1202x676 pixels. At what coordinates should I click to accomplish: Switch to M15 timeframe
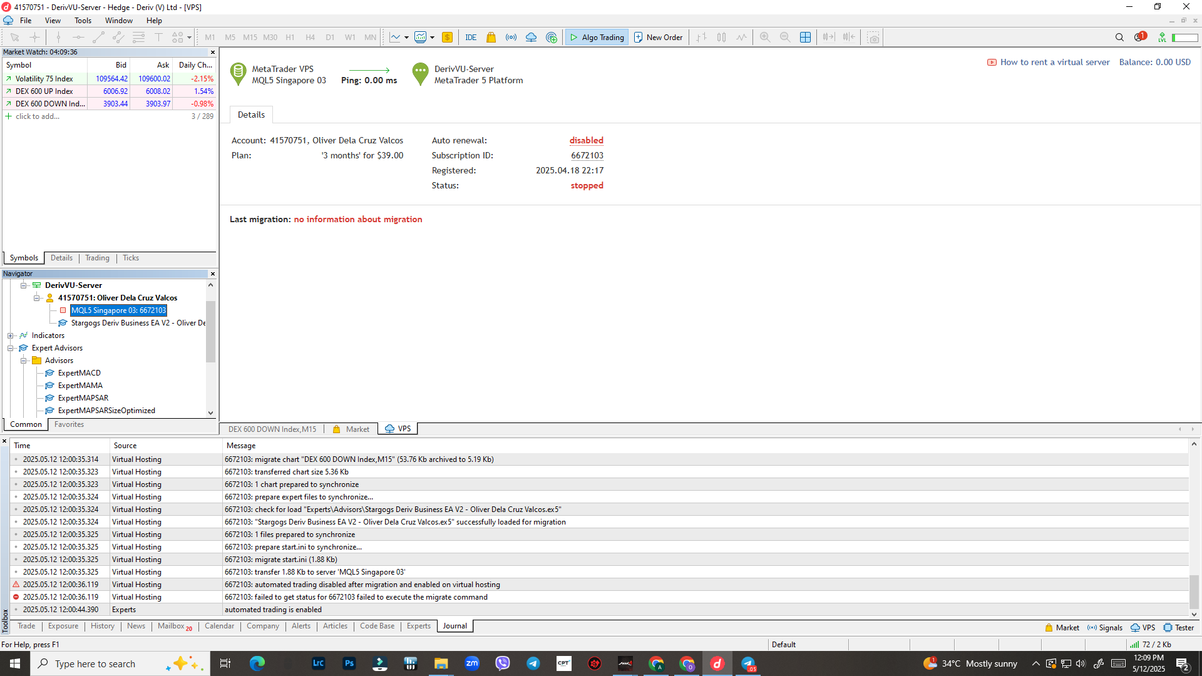250,38
